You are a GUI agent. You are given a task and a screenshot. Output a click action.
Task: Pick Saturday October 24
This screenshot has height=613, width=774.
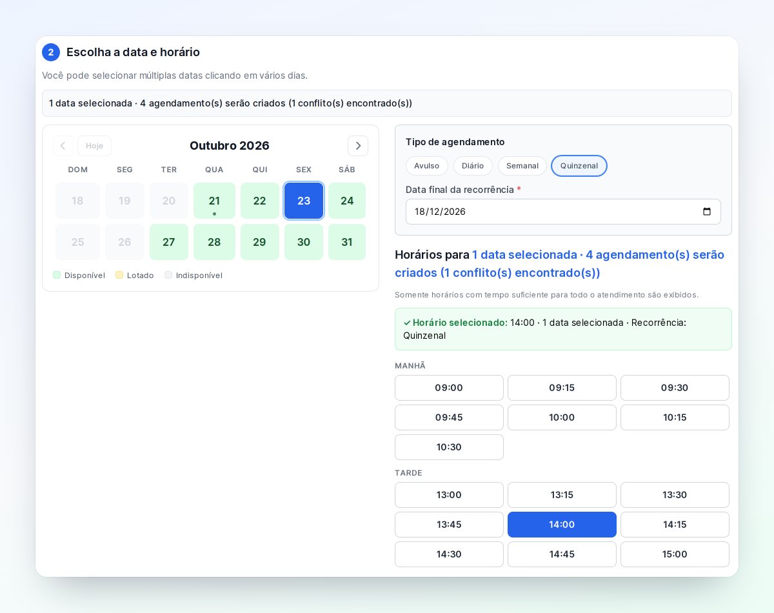click(x=347, y=201)
